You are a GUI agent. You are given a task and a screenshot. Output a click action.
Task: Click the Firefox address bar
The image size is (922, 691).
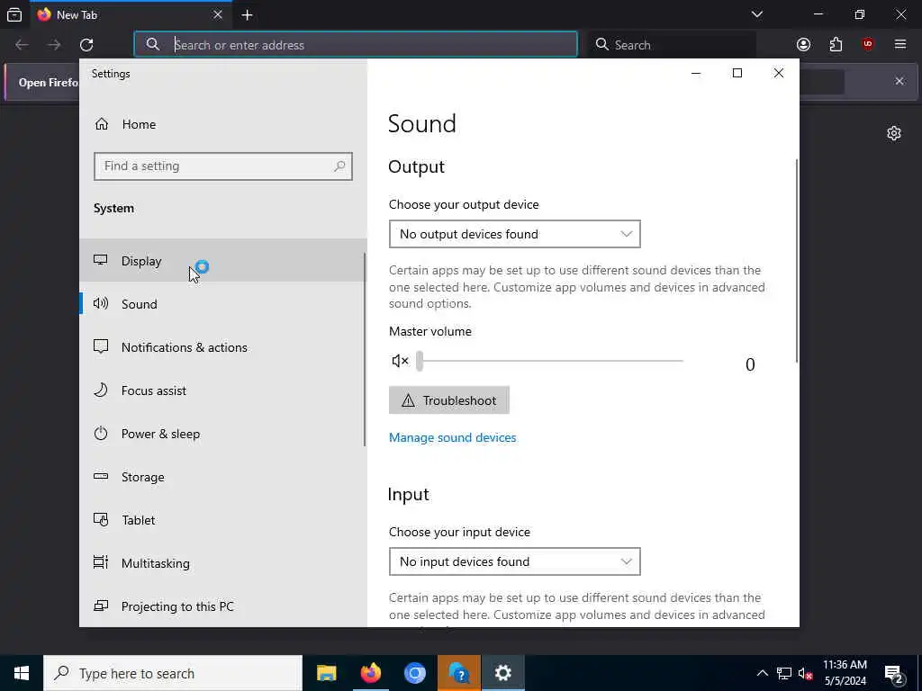[356, 45]
